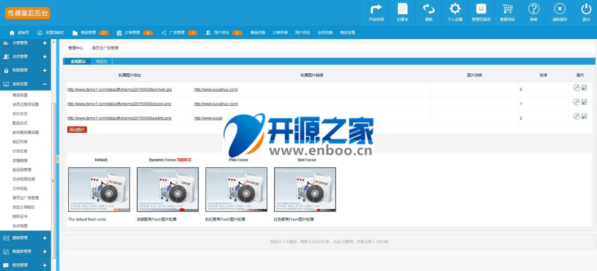
Task: Open sidebar item 计划任务
Action: coord(20,151)
